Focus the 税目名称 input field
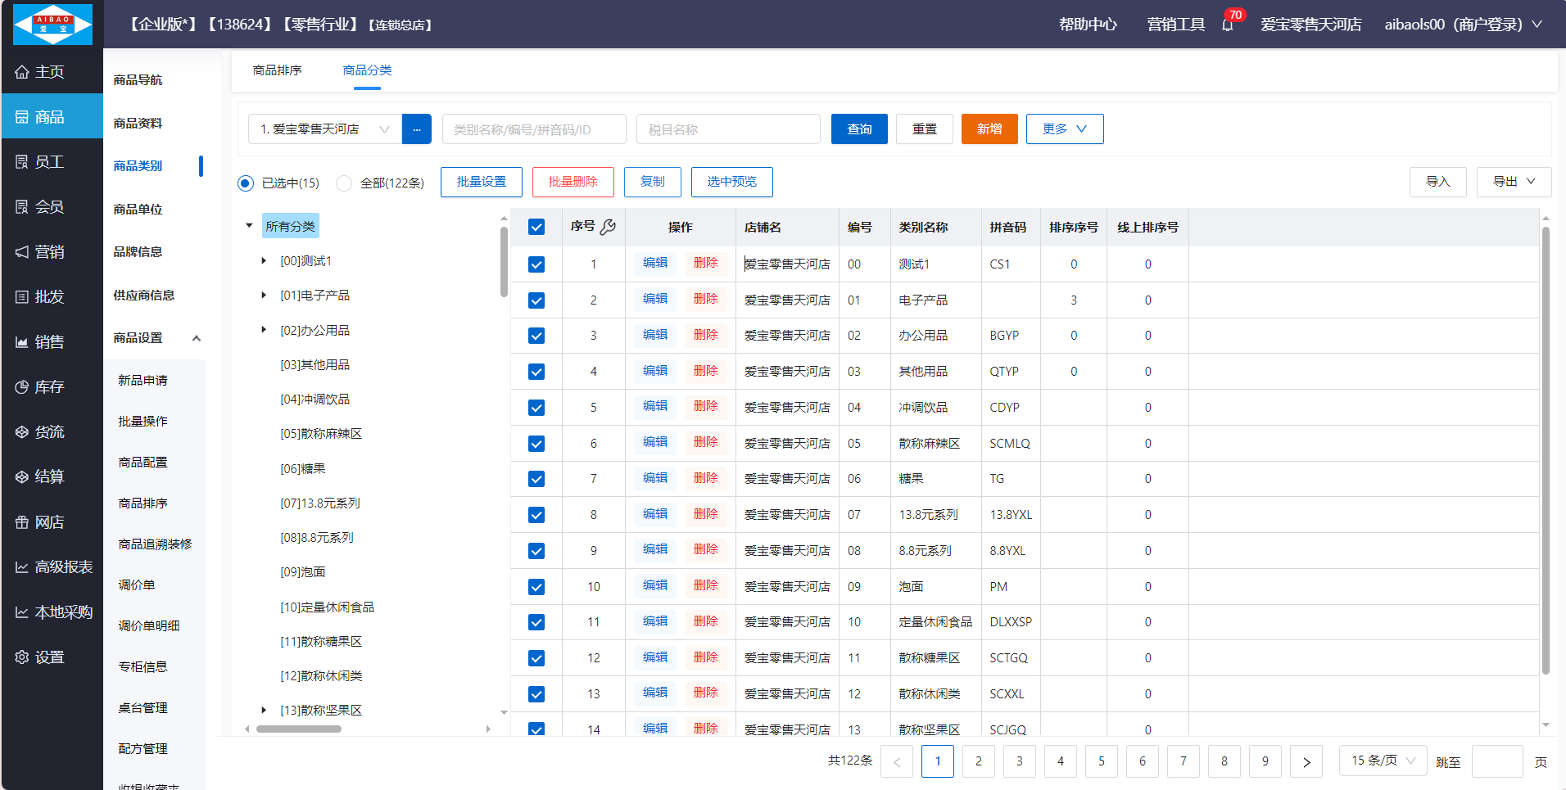1566x790 pixels. click(x=728, y=129)
